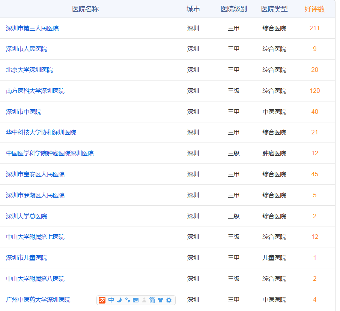This screenshot has height=311, width=340.
Task: Click the 城市 column header
Action: pyautogui.click(x=193, y=9)
